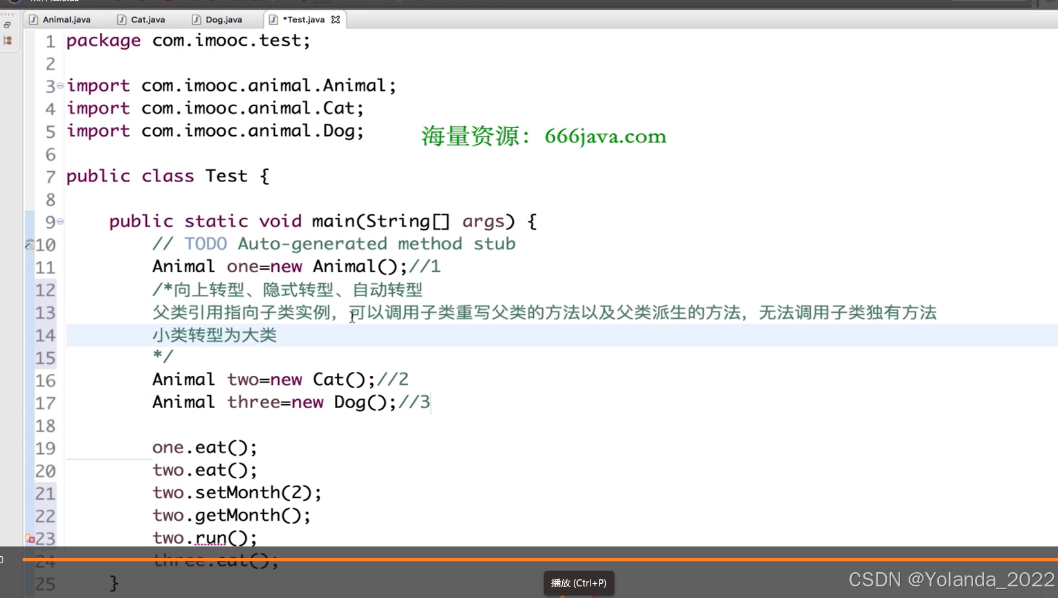Click the error marker beside line 23
Screen dimensions: 1058x598
pyautogui.click(x=30, y=539)
